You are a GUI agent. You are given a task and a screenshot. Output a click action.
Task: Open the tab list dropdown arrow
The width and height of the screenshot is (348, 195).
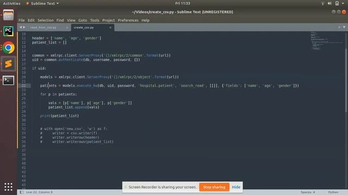tap(344, 27)
